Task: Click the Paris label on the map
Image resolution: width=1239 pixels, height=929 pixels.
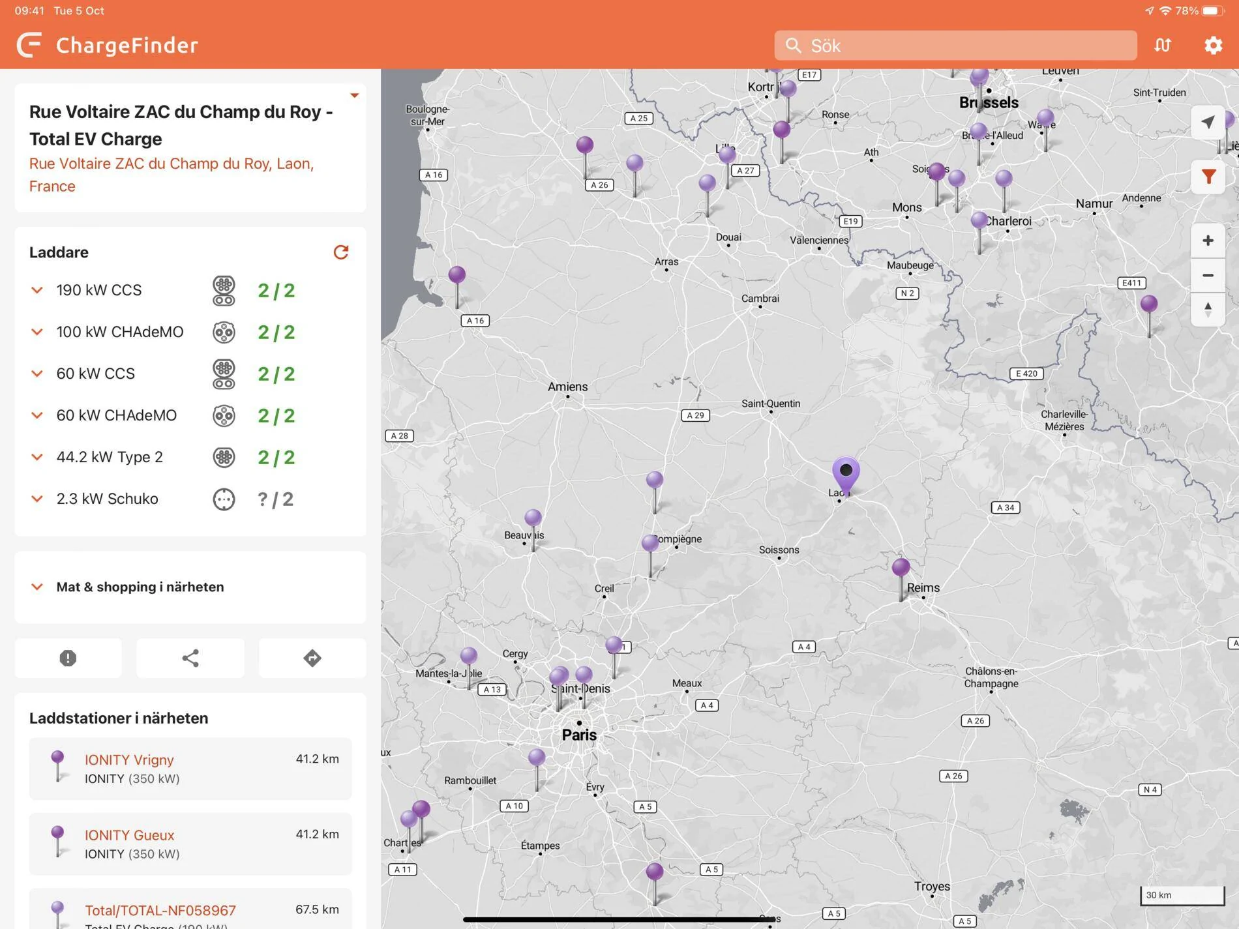Action: click(x=579, y=735)
